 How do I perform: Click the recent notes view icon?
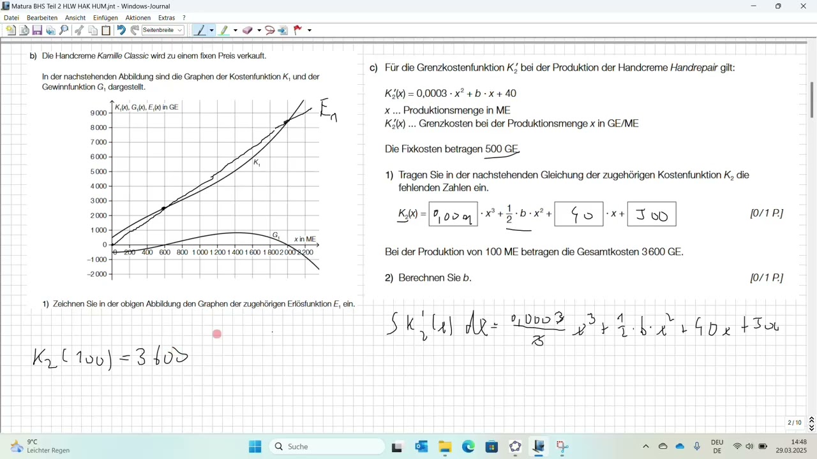[24, 30]
